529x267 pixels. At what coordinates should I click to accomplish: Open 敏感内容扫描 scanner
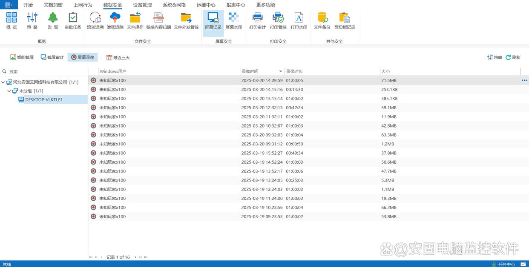(x=158, y=20)
